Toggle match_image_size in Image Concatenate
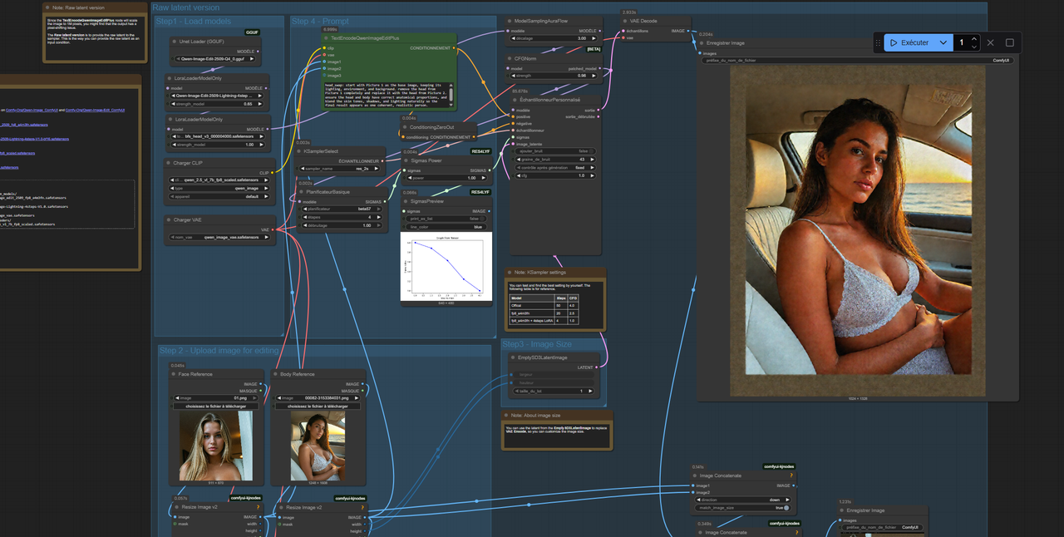Viewport: 1064px width, 537px height. click(x=742, y=508)
